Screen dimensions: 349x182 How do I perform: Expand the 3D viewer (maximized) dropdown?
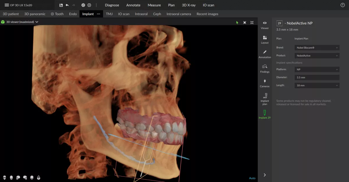pyautogui.click(x=37, y=22)
